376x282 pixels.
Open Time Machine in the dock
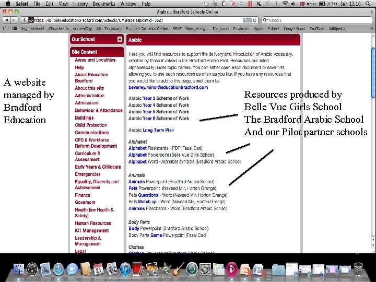[x=192, y=269]
